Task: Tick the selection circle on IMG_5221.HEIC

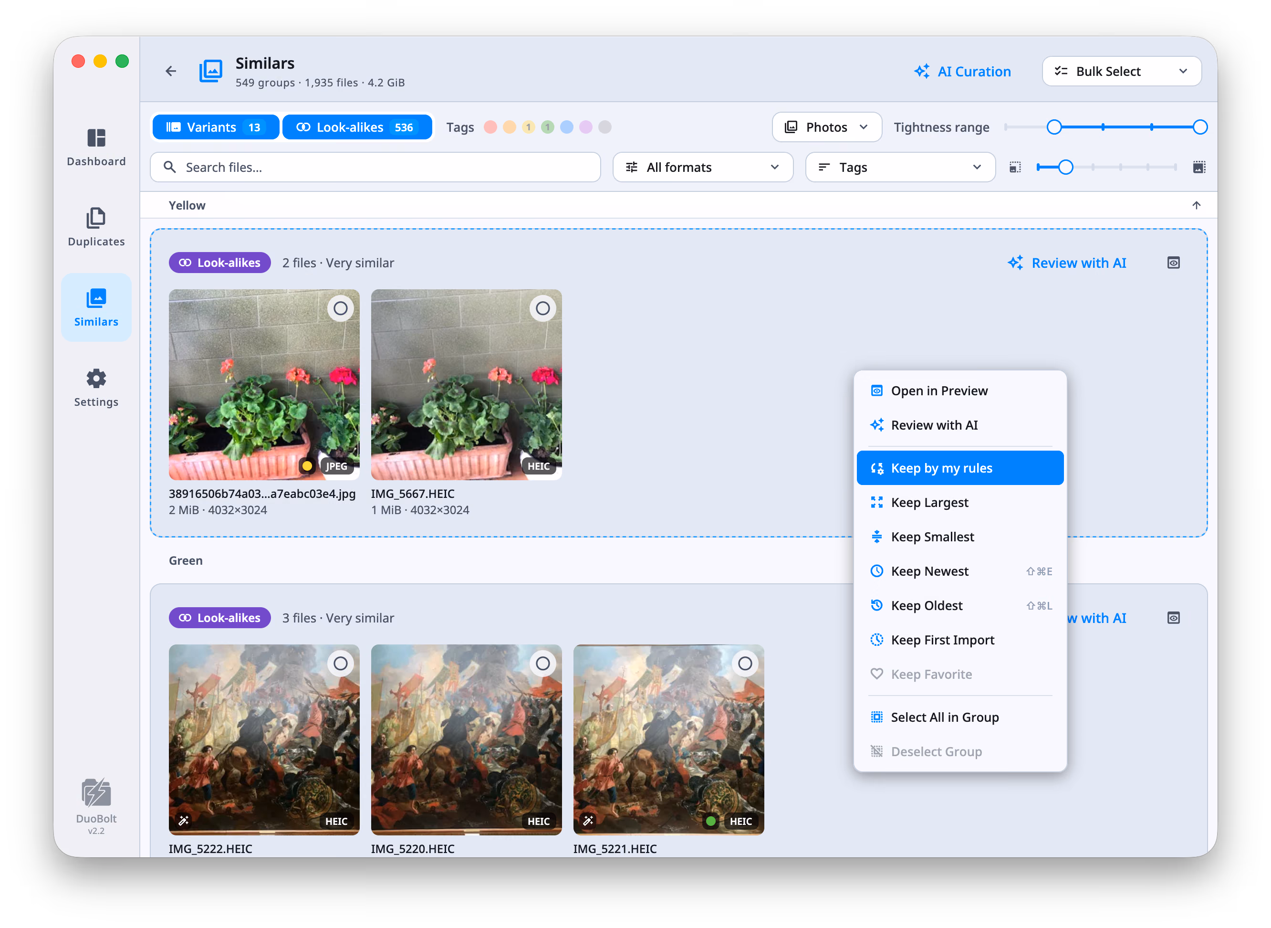Action: [744, 663]
